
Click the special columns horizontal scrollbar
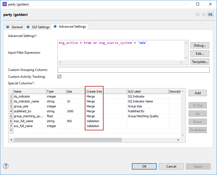(x=67, y=140)
